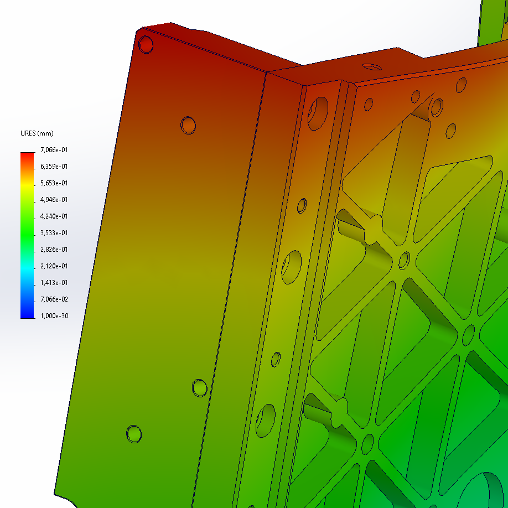This screenshot has width=508, height=508.
Task: Click the 7,066e-02 legend label
Action: click(x=54, y=299)
